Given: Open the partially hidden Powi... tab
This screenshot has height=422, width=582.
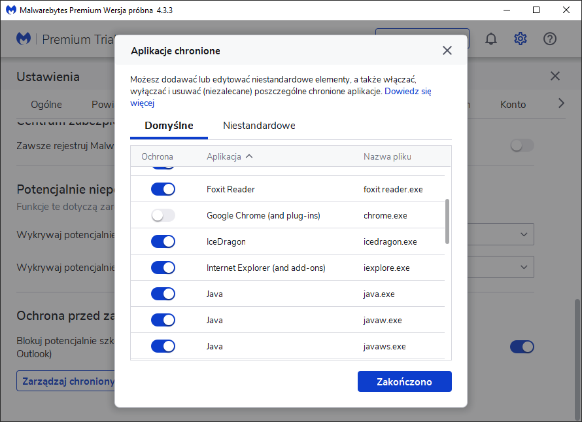Looking at the screenshot, I should coord(103,105).
